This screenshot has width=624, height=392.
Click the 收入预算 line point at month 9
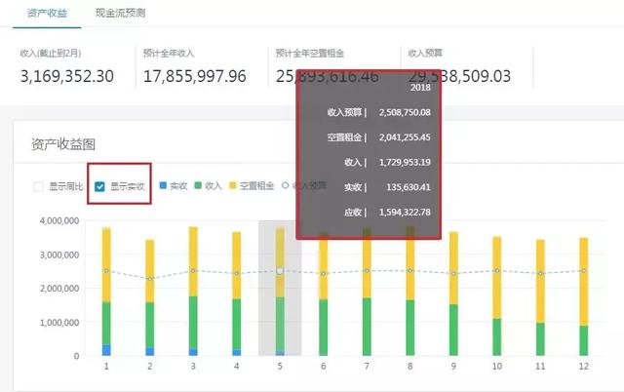(x=453, y=273)
